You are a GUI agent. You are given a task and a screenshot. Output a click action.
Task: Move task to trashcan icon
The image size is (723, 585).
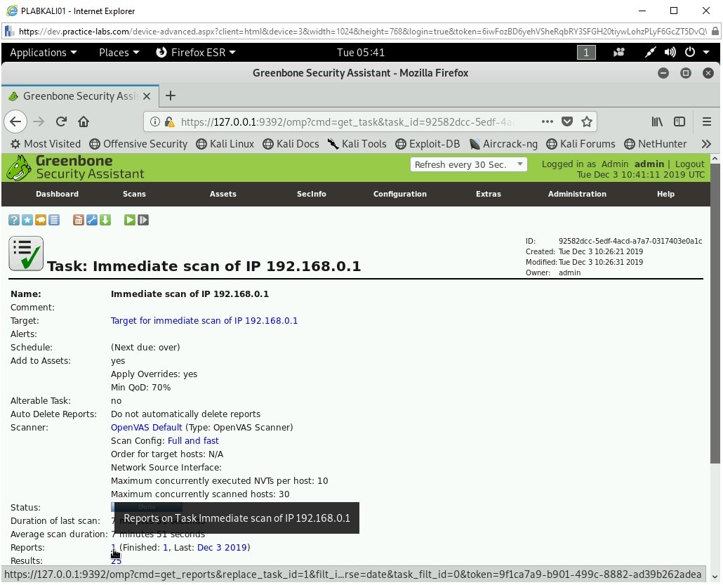pyautogui.click(x=79, y=220)
